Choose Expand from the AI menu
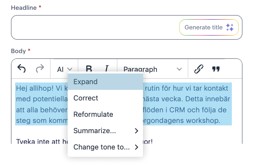Viewport: 253px width, 165px height. pos(105,82)
